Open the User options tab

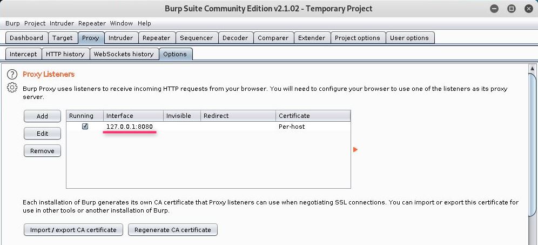click(409, 38)
